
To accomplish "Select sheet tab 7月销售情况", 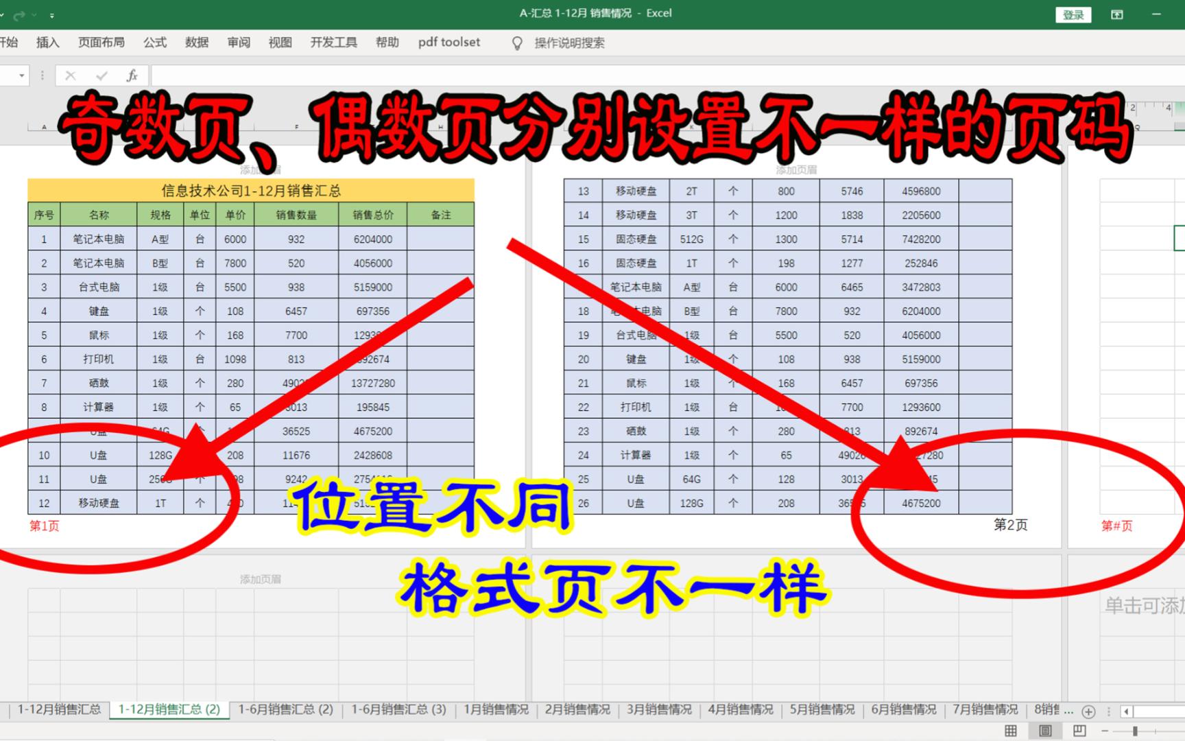I will coord(985,709).
